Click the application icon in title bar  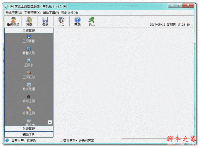point(6,6)
